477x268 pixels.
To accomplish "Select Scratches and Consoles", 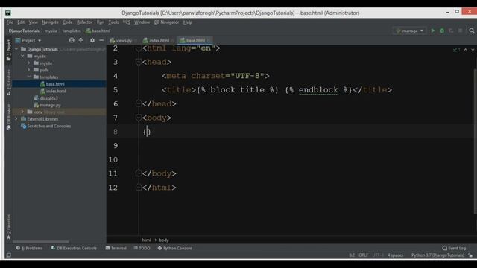I will pyautogui.click(x=49, y=126).
